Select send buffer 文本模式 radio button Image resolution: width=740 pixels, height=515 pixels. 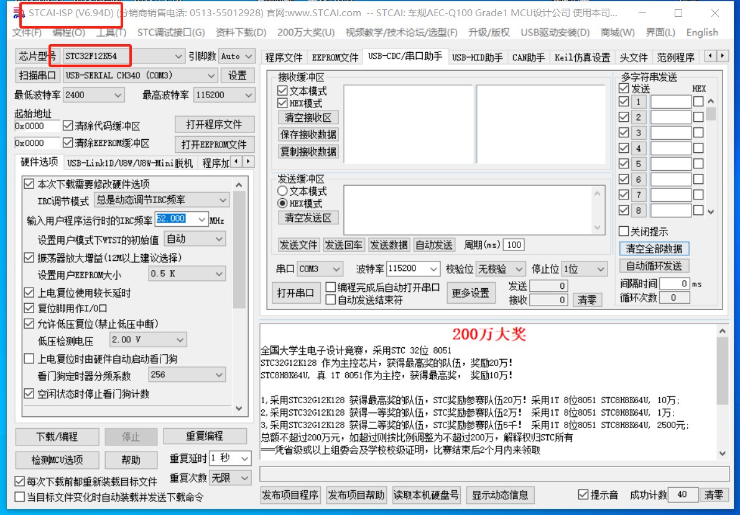click(283, 191)
